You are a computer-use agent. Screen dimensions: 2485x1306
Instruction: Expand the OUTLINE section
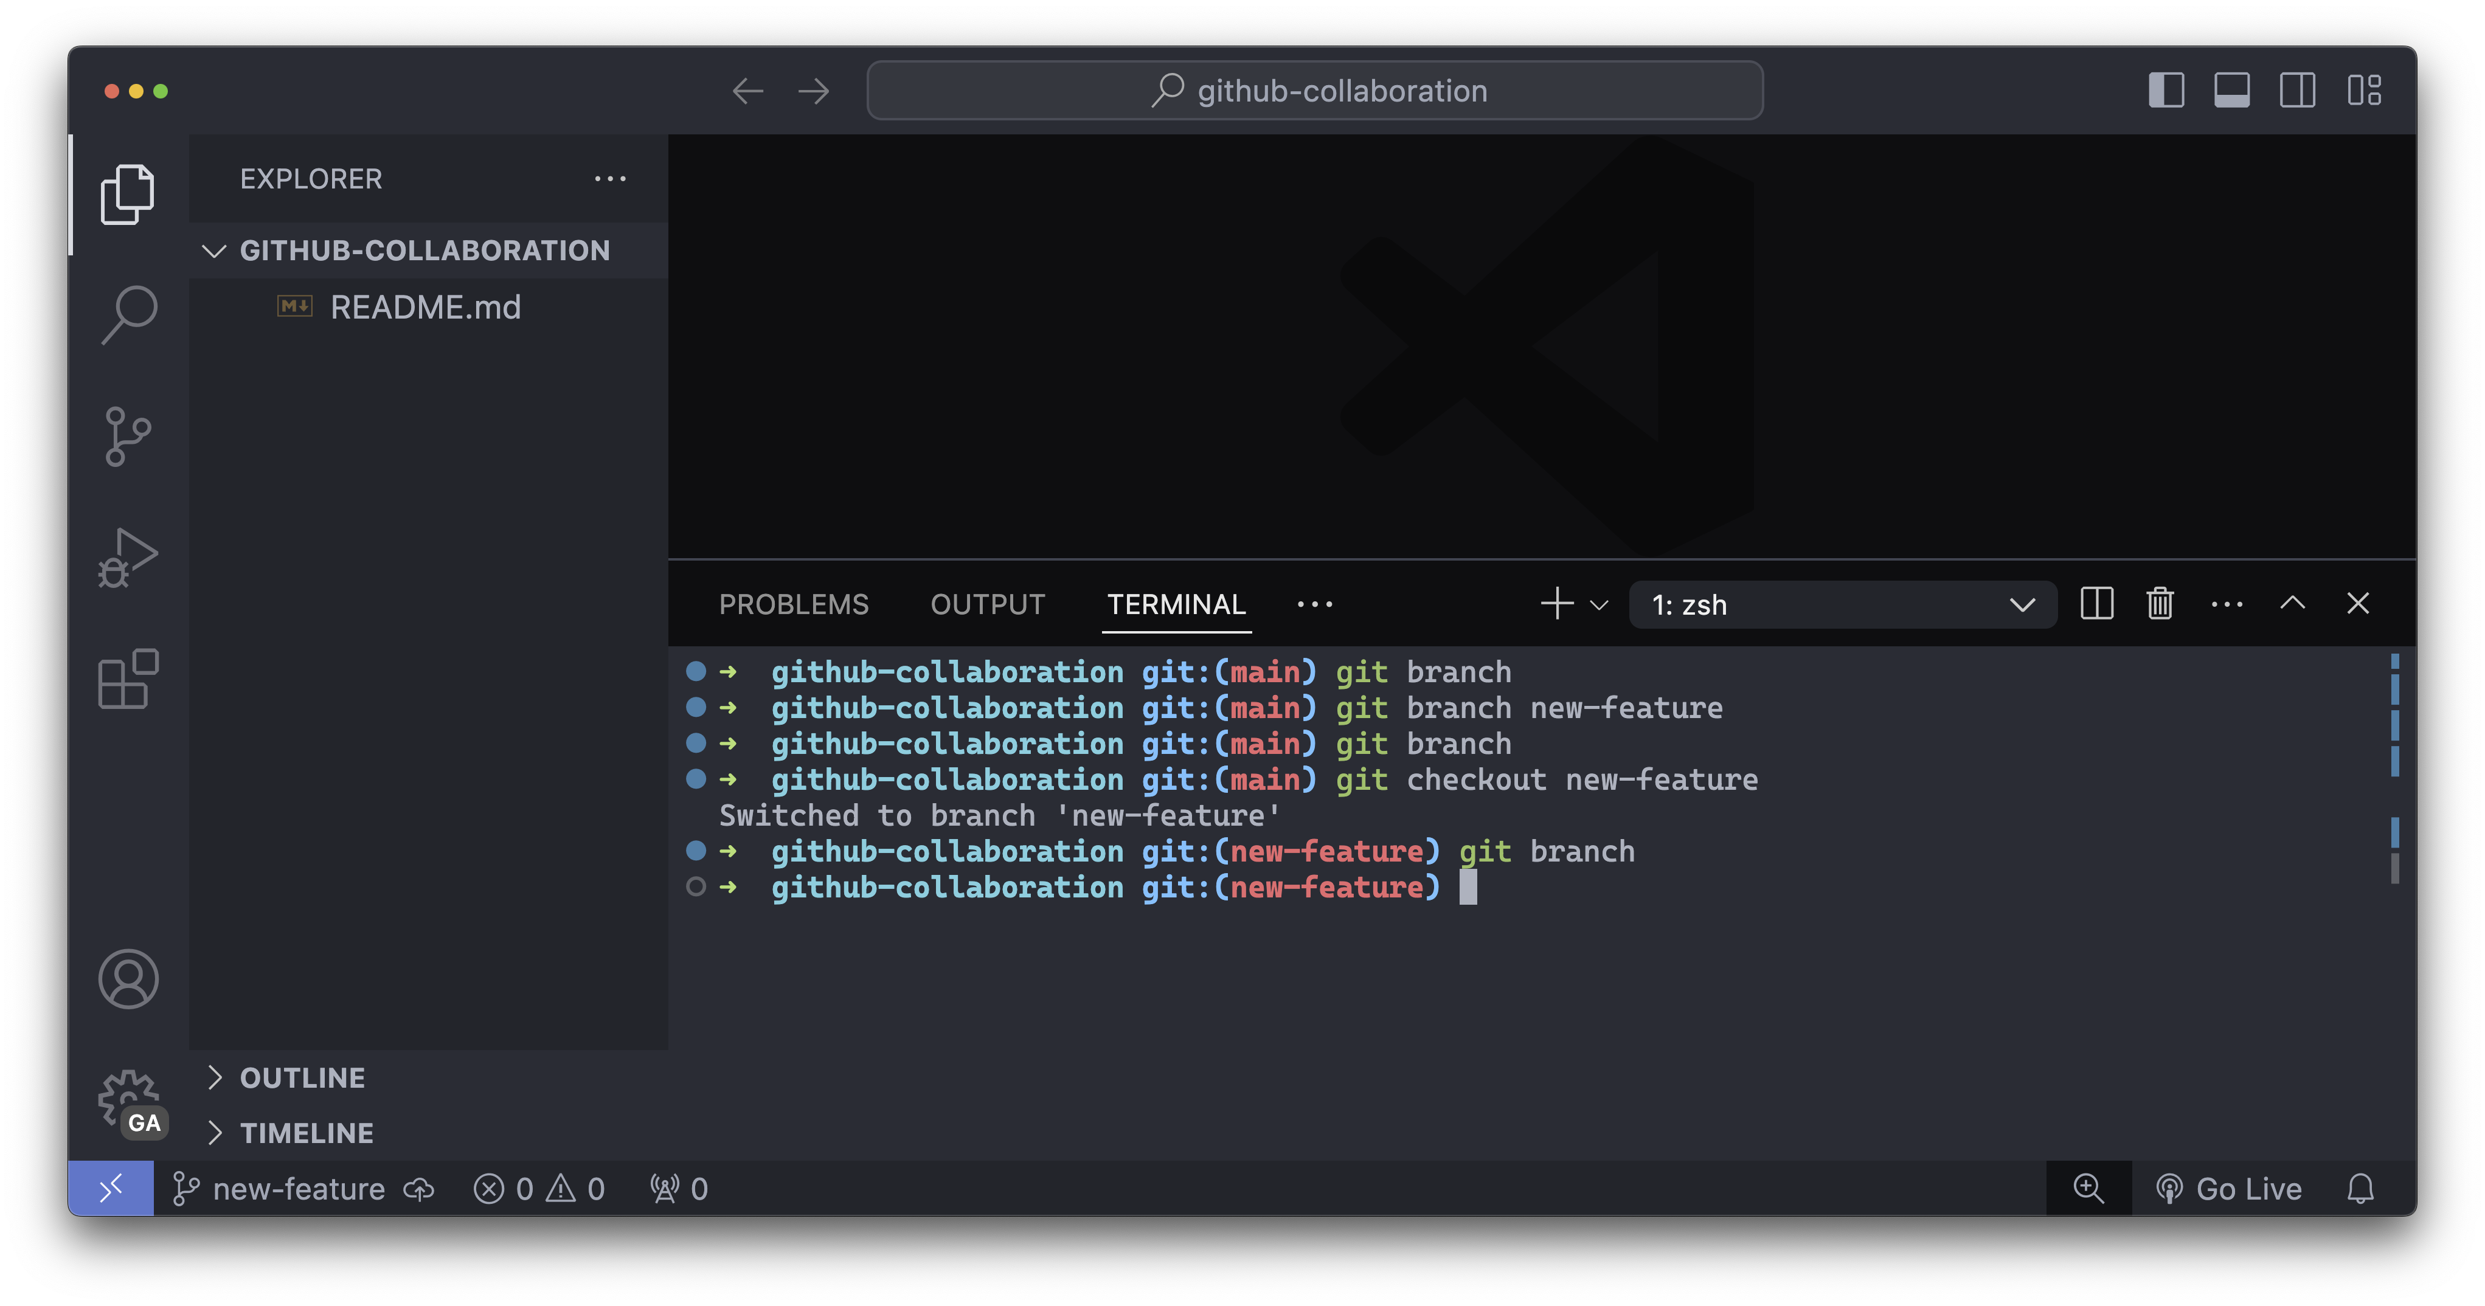point(302,1077)
